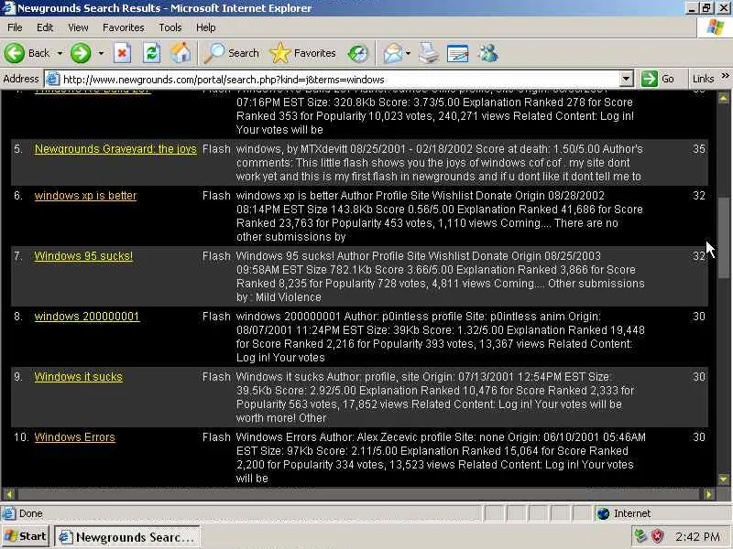
Task: Open the Favorites star pane
Action: click(303, 53)
